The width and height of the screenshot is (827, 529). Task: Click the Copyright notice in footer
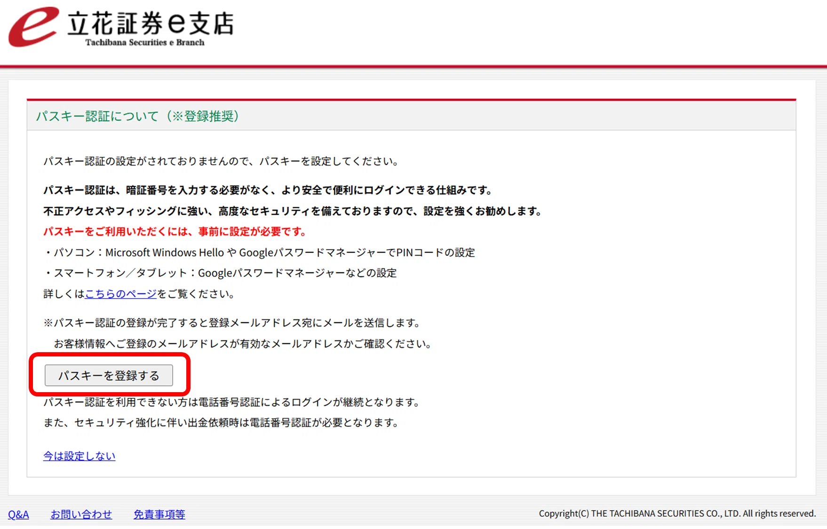click(x=677, y=513)
